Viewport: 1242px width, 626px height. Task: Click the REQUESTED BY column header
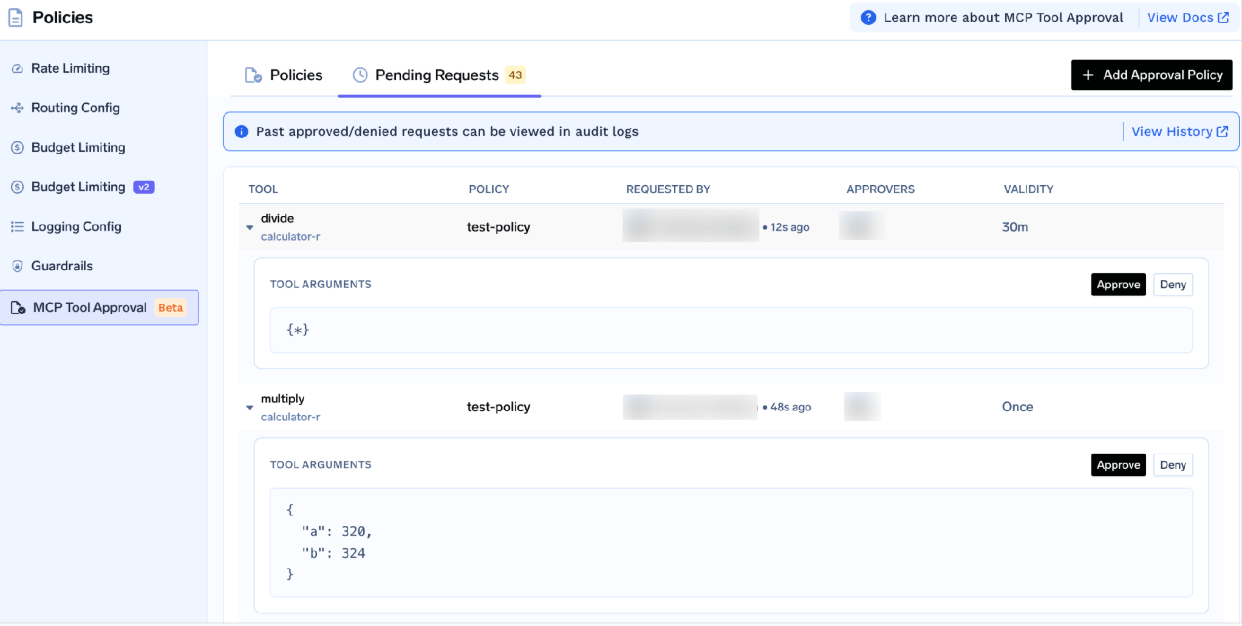pos(668,189)
